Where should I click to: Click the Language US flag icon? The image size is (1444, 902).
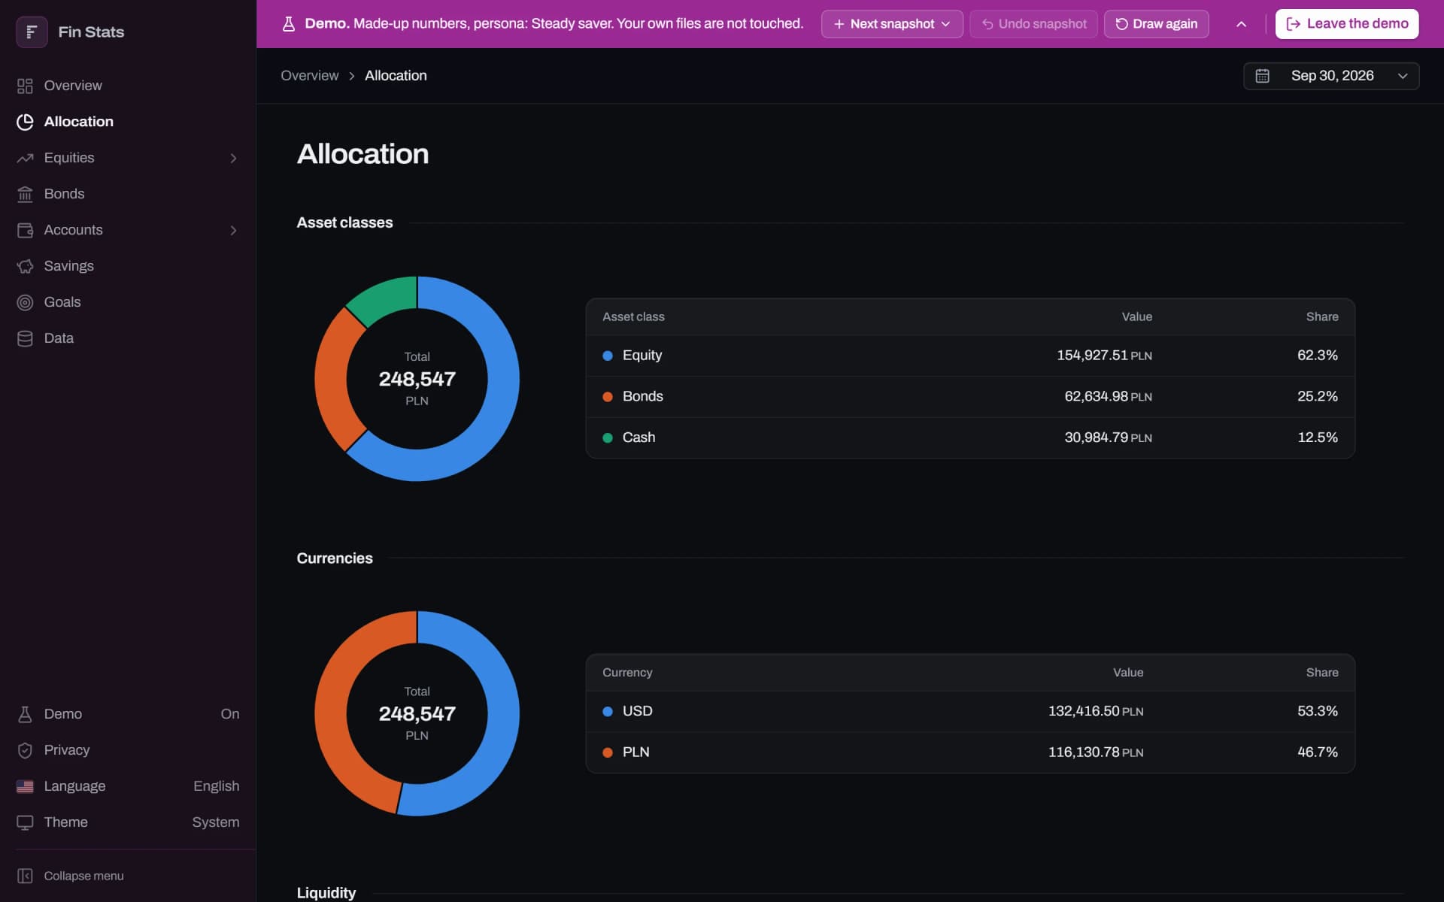(x=25, y=786)
